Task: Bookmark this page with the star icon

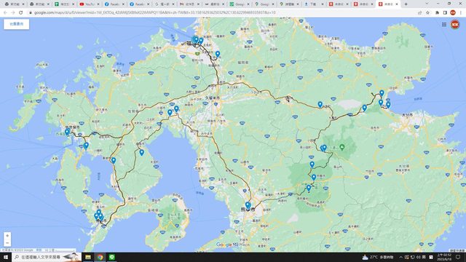Action: tap(427, 12)
